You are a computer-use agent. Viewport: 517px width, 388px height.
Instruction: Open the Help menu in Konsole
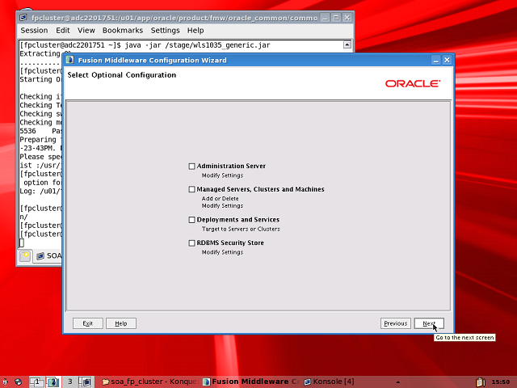click(195, 31)
